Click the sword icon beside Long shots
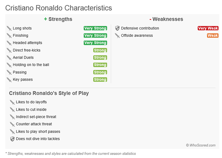This screenshot has height=158, width=222. 9,28
